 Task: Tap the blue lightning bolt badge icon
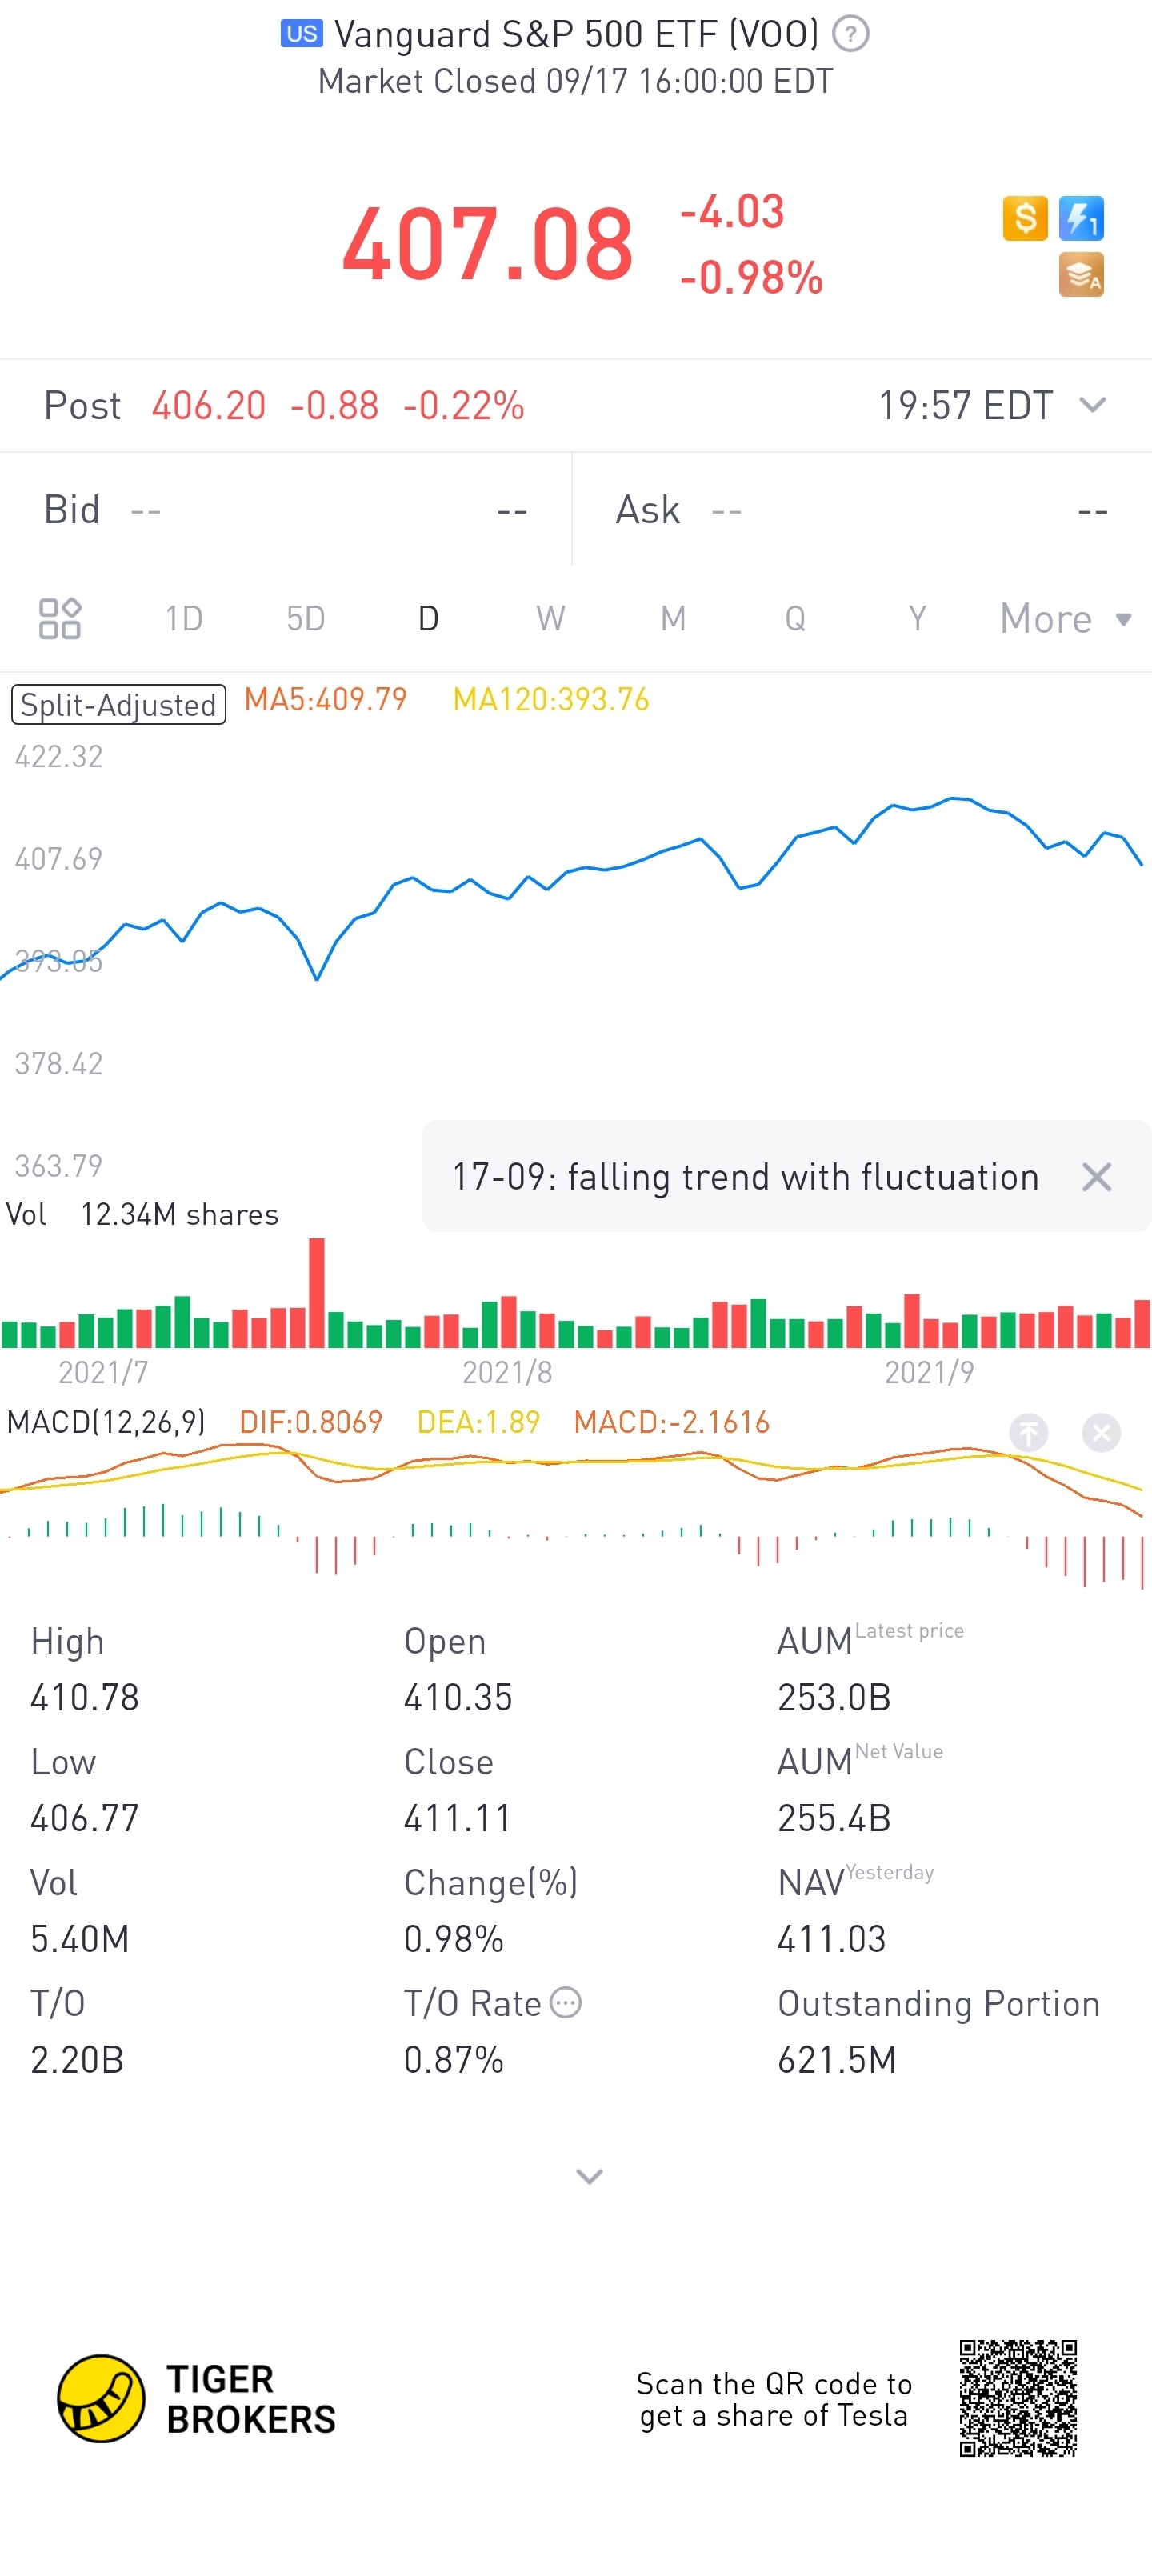[1081, 218]
